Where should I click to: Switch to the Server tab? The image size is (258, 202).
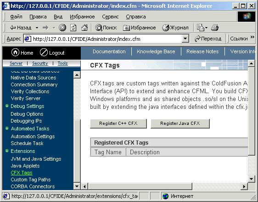(16, 63)
